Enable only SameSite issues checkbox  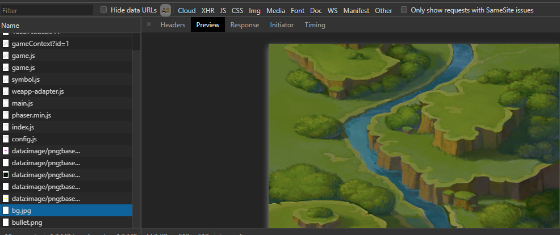[x=404, y=10]
